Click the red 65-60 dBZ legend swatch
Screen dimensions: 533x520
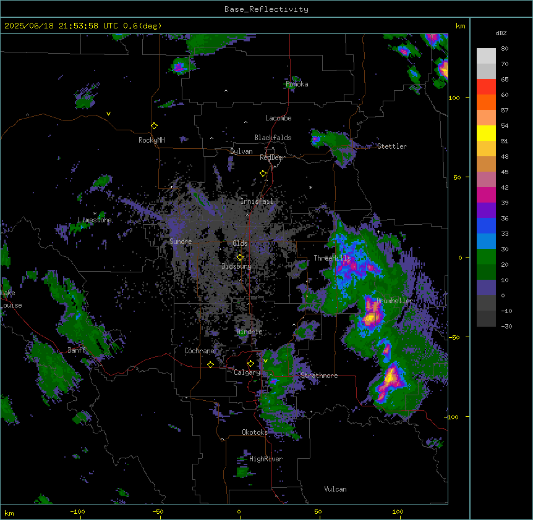tap(486, 87)
